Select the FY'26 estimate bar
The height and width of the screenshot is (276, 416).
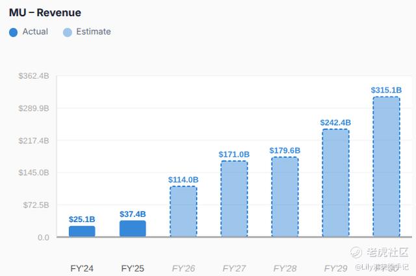(x=183, y=212)
